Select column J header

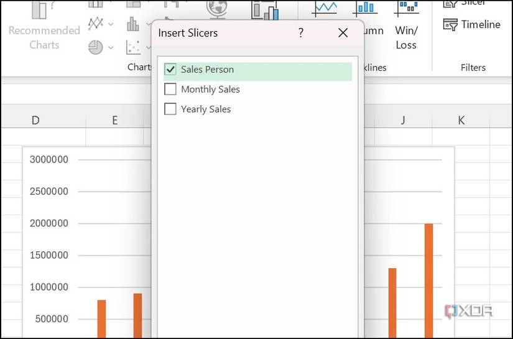[403, 120]
